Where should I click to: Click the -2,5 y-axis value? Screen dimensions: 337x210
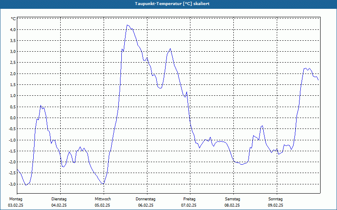click(12, 173)
